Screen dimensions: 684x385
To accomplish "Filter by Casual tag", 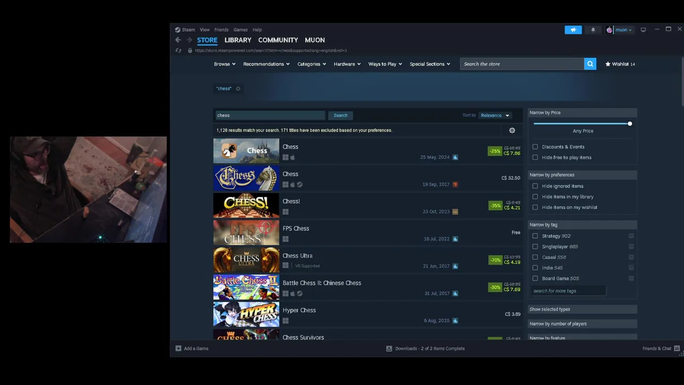I will pyautogui.click(x=535, y=257).
